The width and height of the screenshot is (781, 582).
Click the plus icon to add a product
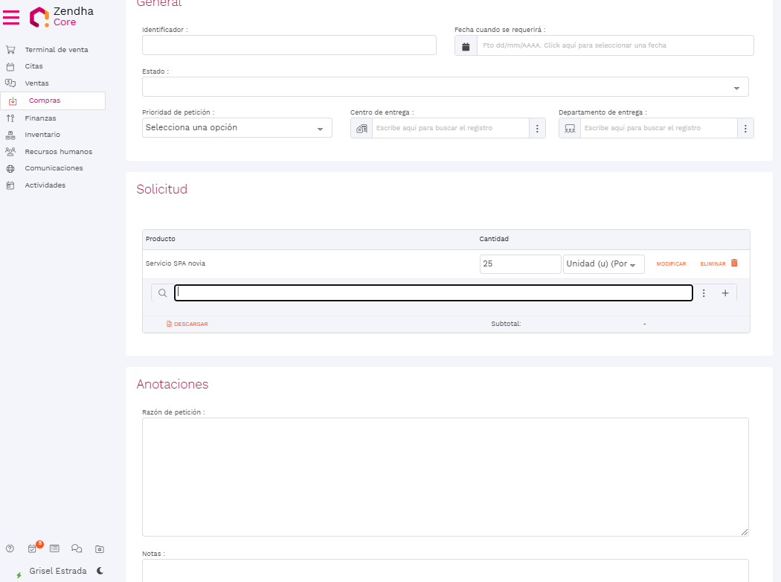pyautogui.click(x=725, y=293)
